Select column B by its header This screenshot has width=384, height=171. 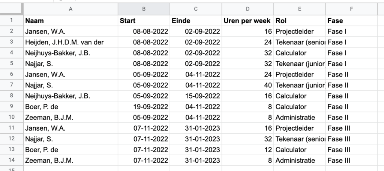click(x=144, y=9)
